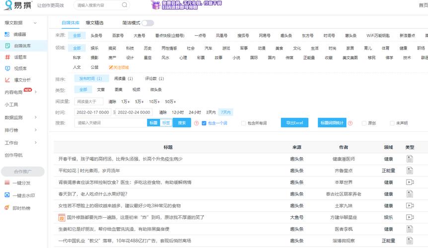Click the 阅读量大于 input field

tap(89, 102)
